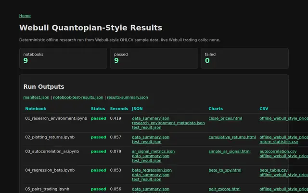Open cumulative_returns.html chart
The image size is (308, 193).
coord(232,137)
